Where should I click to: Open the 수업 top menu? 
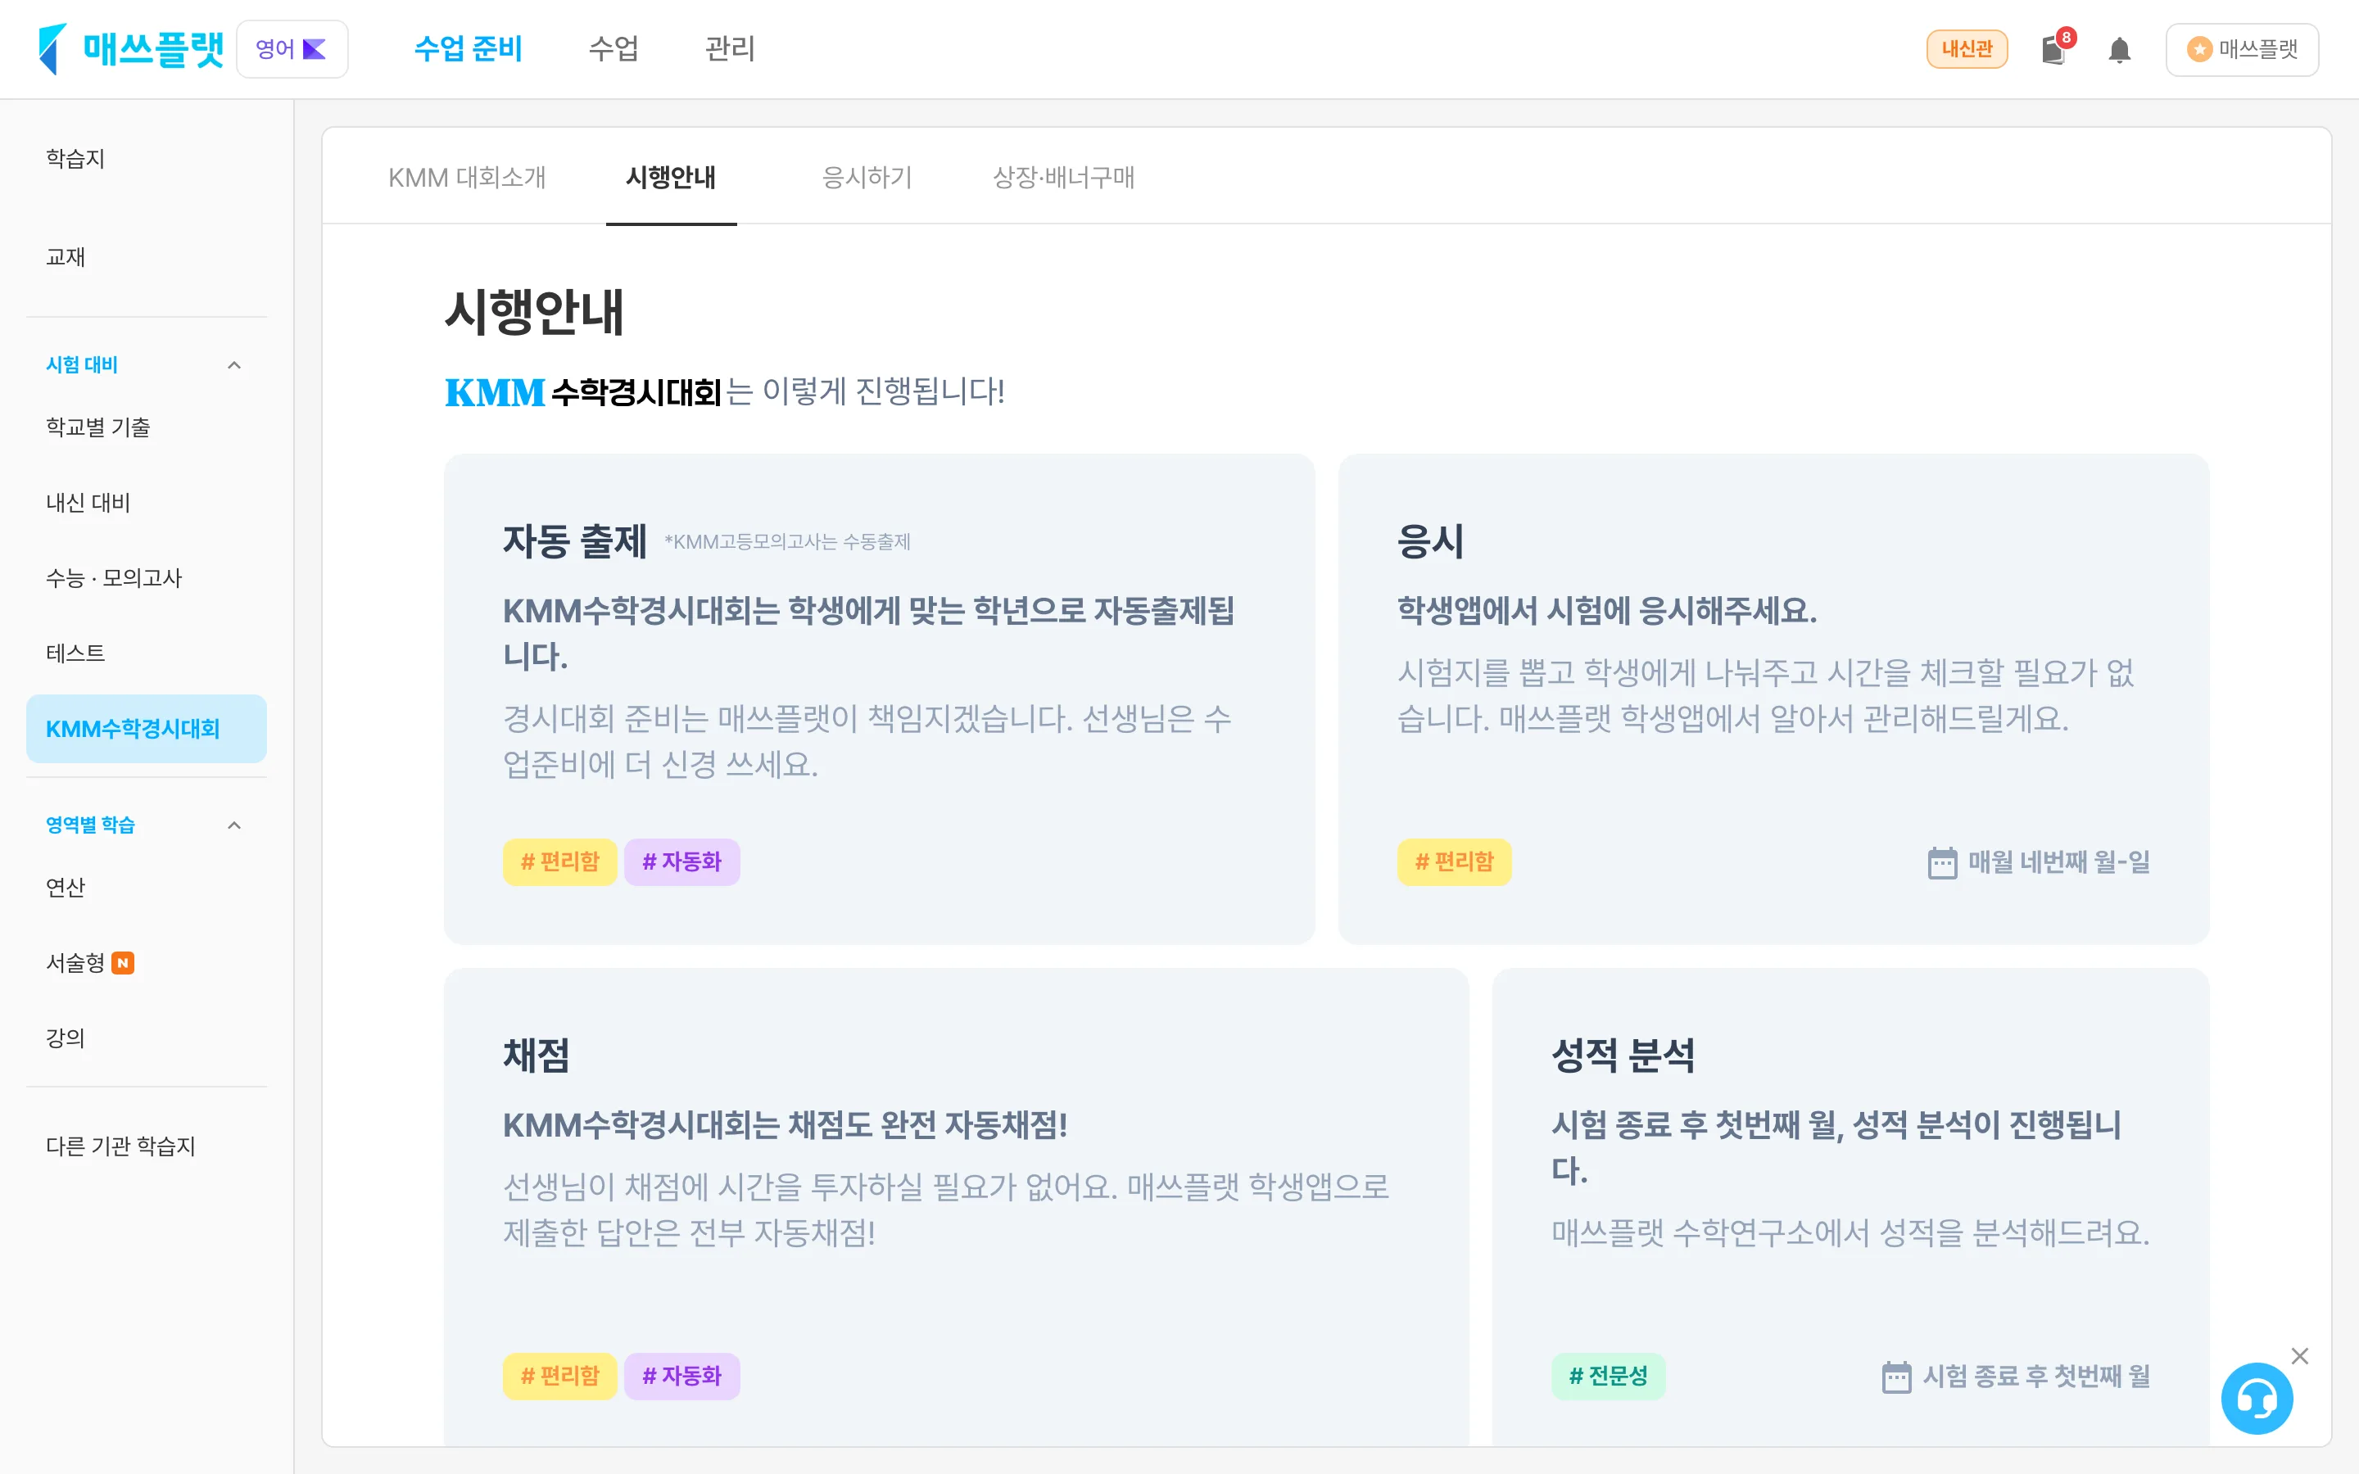point(614,49)
